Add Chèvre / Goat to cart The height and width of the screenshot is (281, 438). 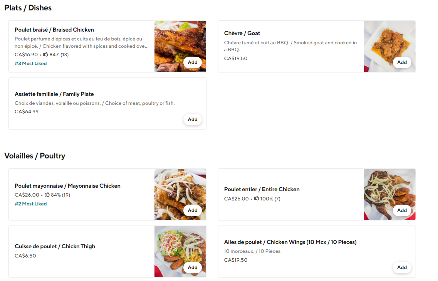[402, 62]
